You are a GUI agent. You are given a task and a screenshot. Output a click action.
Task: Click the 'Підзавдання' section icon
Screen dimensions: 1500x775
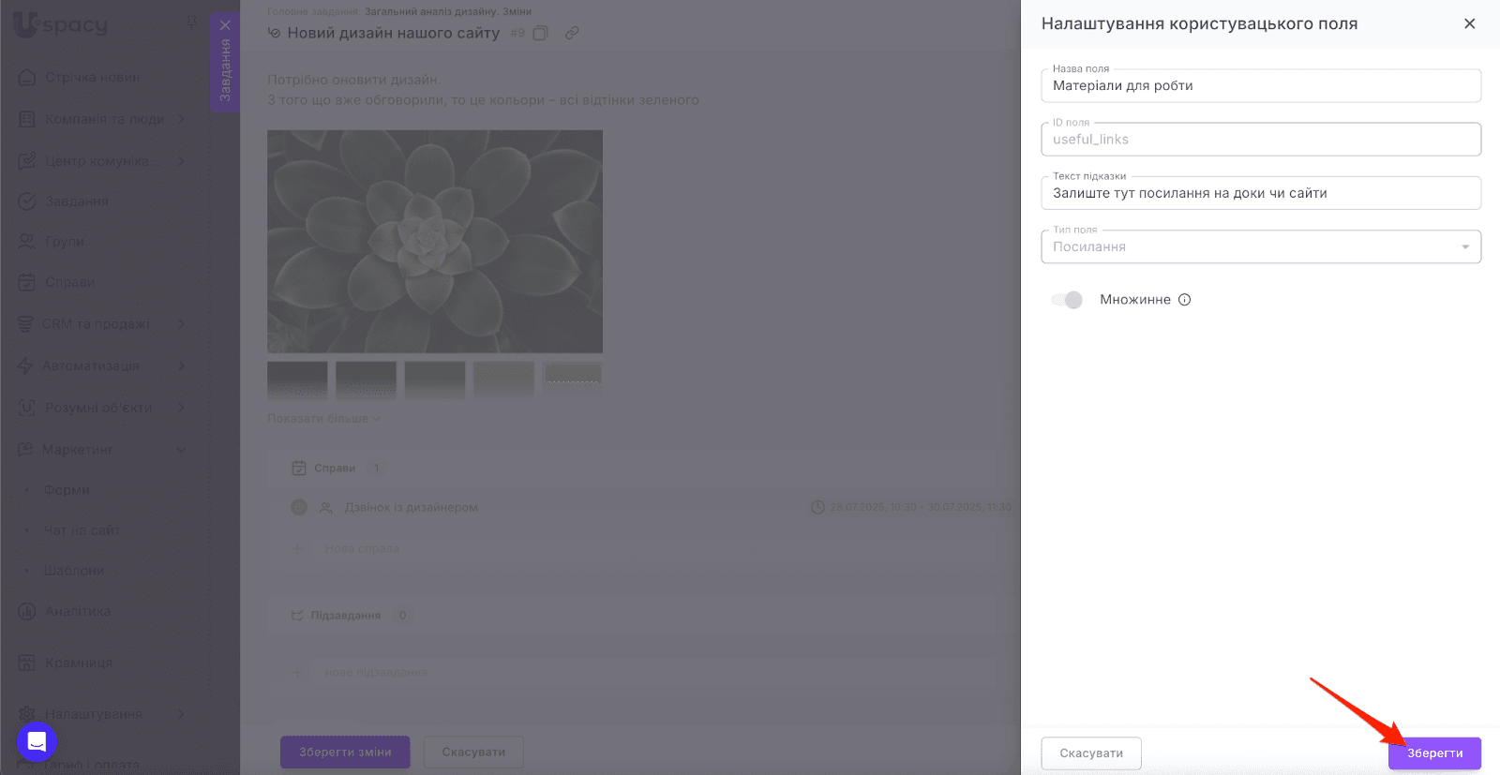pyautogui.click(x=298, y=616)
